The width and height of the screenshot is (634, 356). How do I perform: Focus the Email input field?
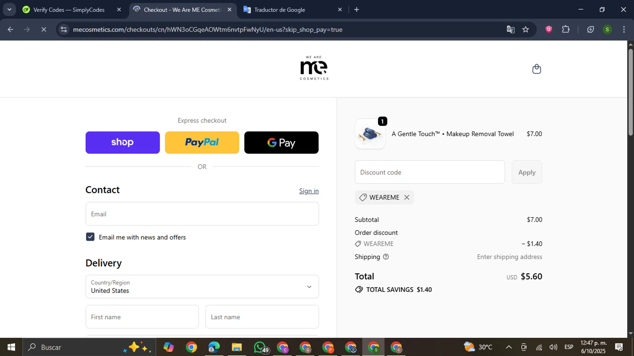click(x=202, y=214)
